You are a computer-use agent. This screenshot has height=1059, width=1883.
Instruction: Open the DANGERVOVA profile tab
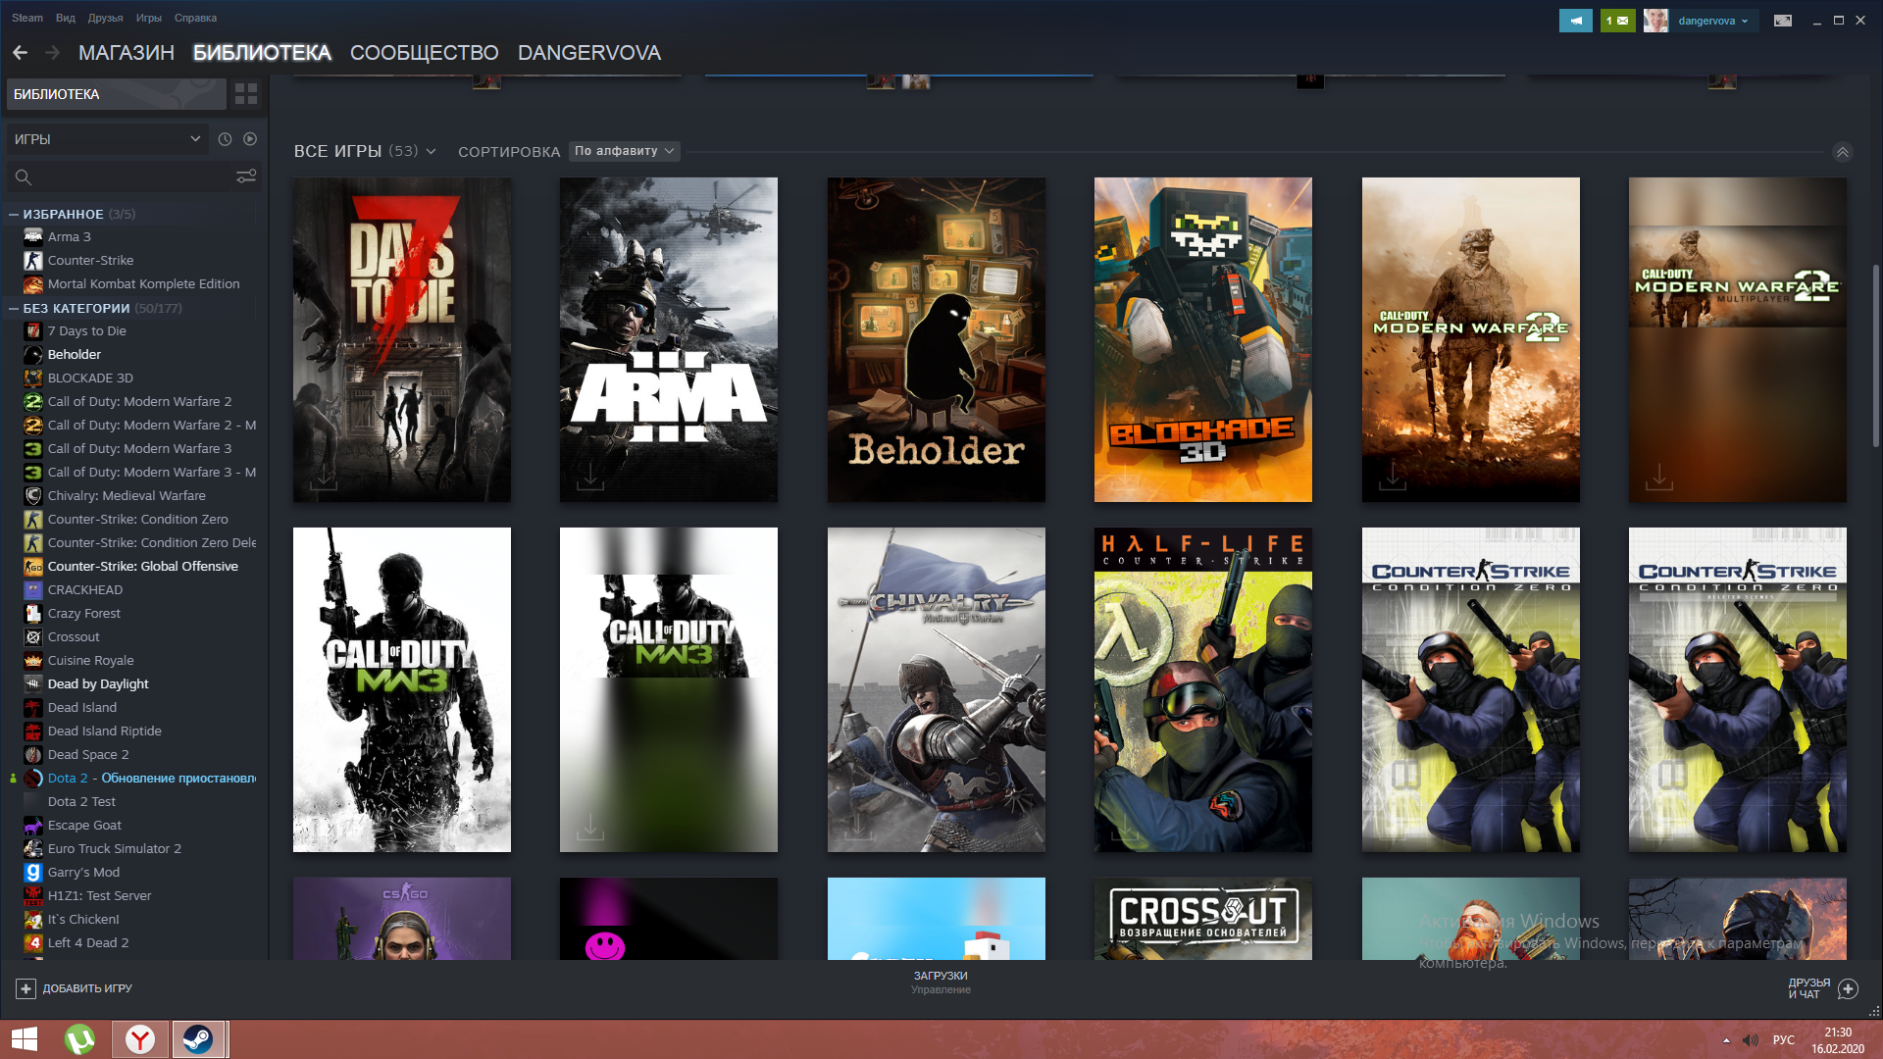[x=589, y=53]
